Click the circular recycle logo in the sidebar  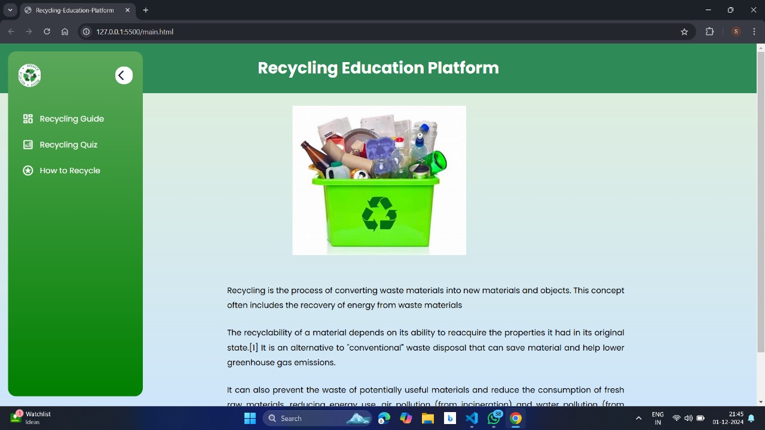point(29,75)
